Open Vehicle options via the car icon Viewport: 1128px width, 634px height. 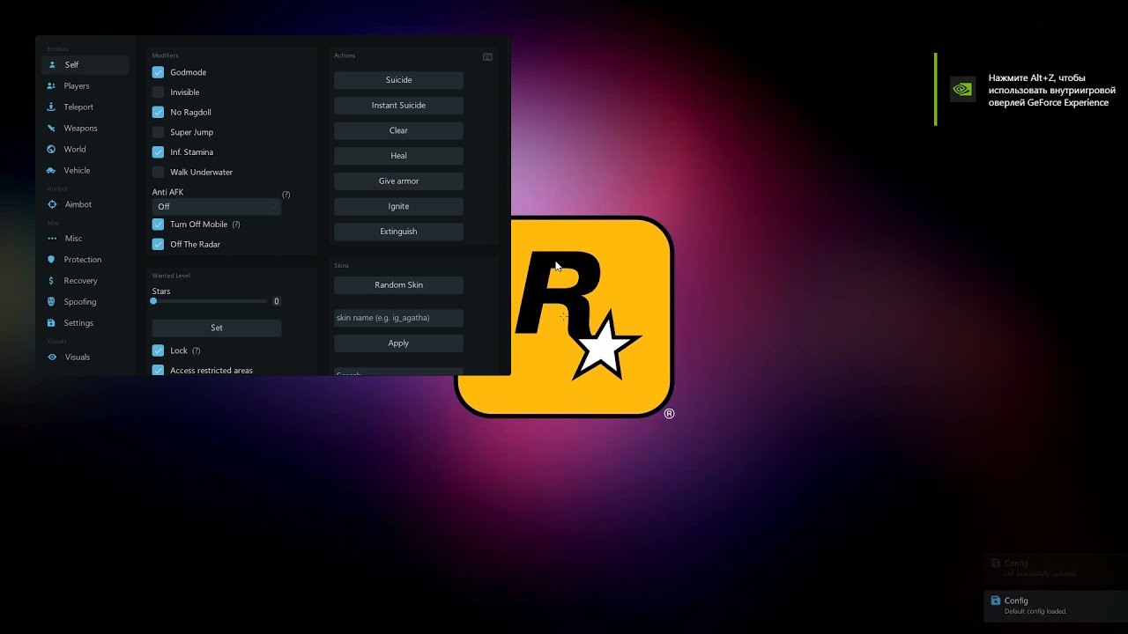pos(52,171)
